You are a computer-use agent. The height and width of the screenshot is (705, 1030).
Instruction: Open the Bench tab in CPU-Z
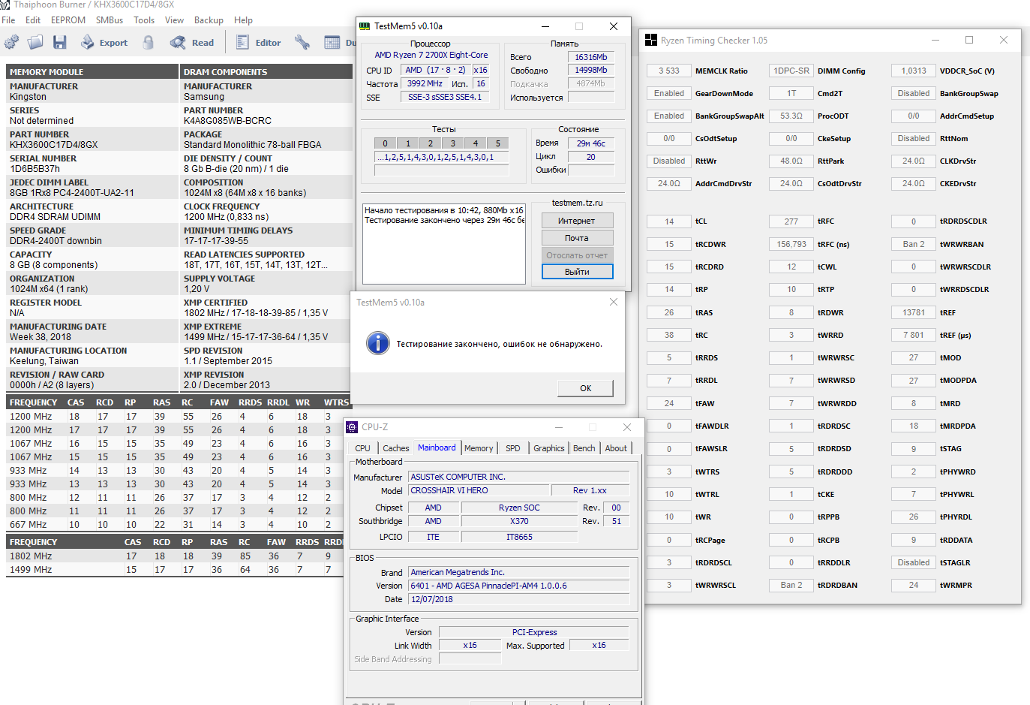[x=584, y=448]
